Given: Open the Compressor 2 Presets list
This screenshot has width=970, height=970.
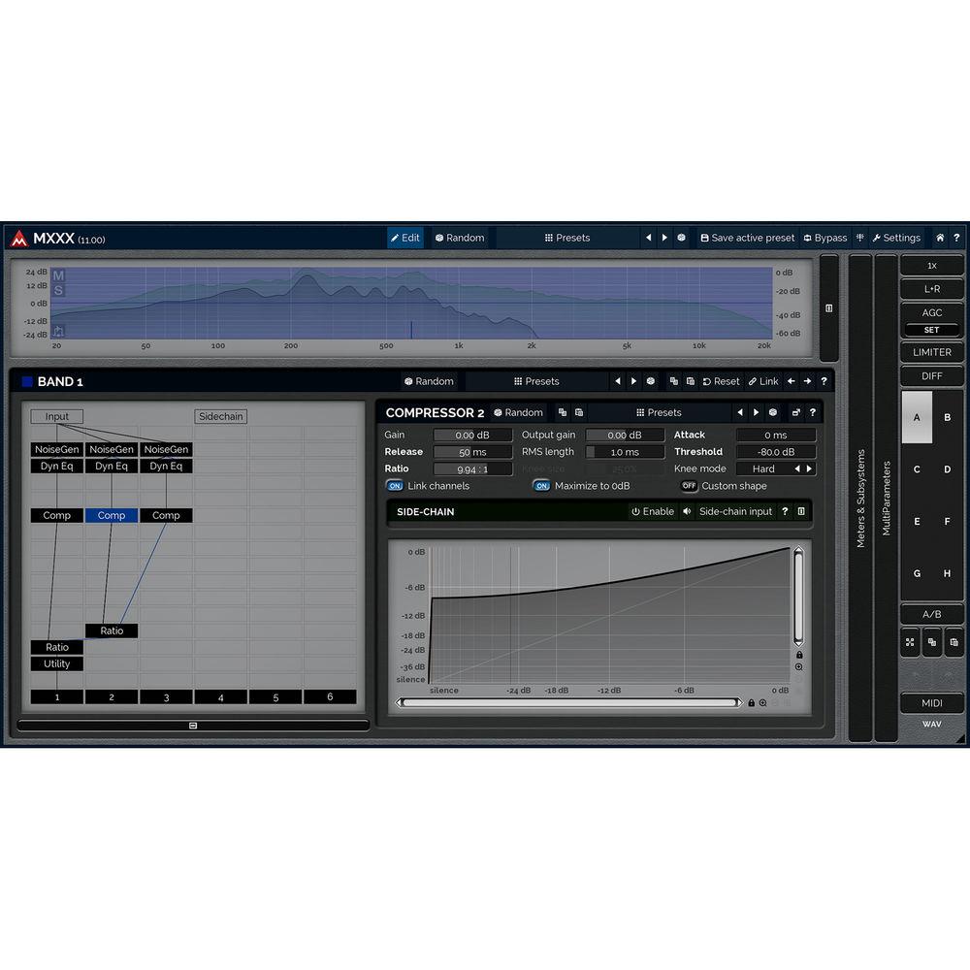Looking at the screenshot, I should tap(658, 412).
